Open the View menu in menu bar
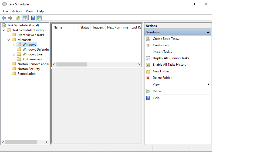This screenshot has height=155, width=277. [29, 11]
